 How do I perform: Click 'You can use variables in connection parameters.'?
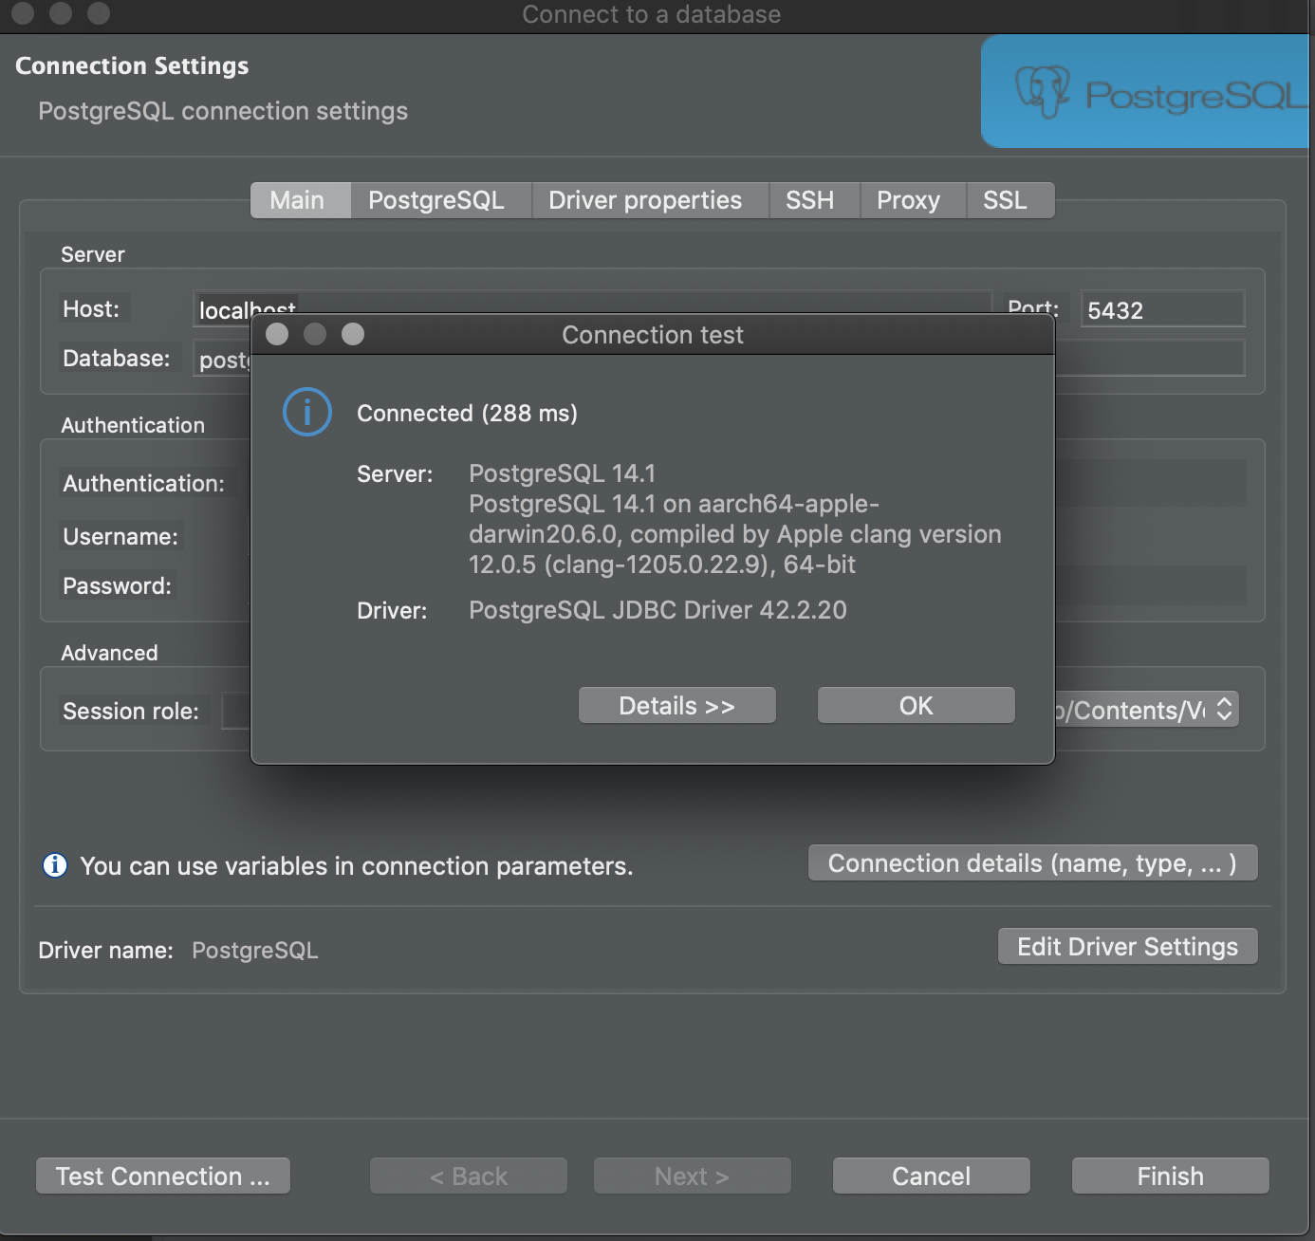pyautogui.click(x=357, y=866)
